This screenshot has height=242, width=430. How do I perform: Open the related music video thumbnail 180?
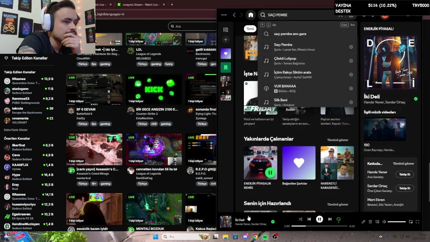point(385,129)
